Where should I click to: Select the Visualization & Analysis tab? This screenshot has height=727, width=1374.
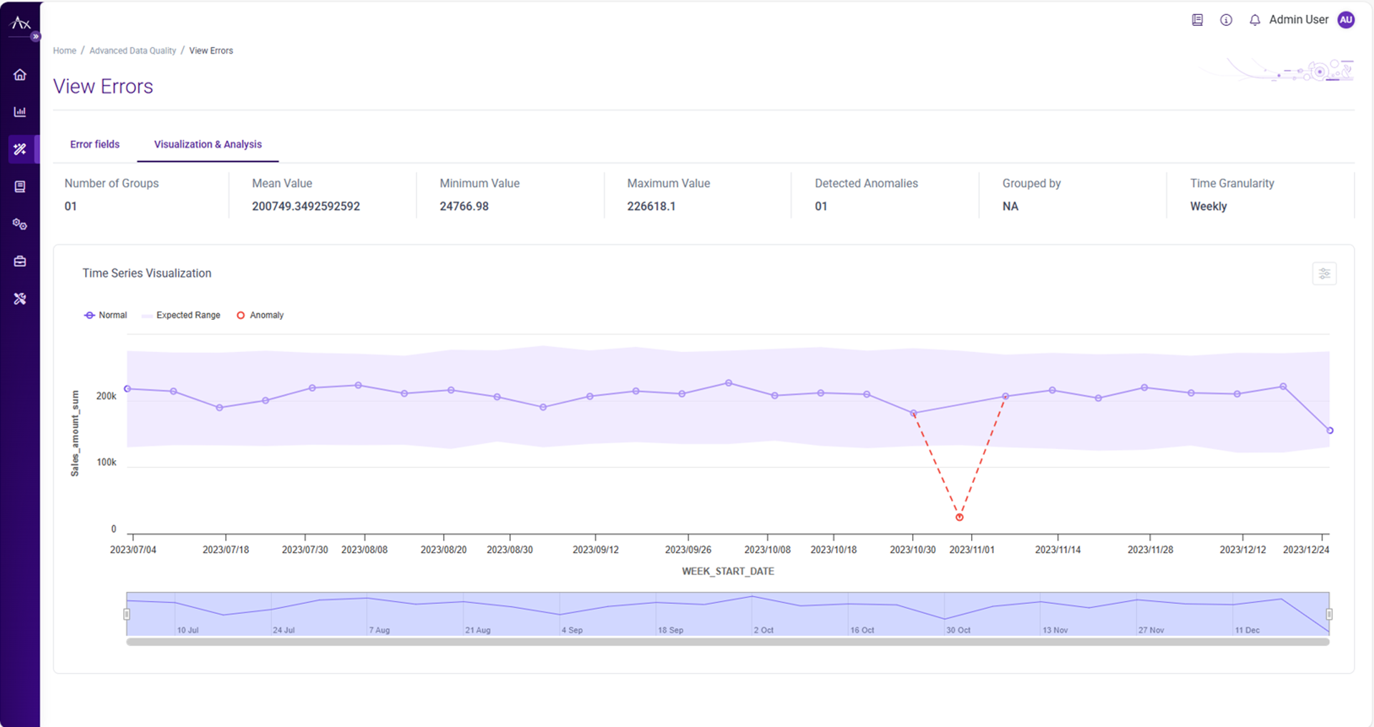(x=208, y=144)
